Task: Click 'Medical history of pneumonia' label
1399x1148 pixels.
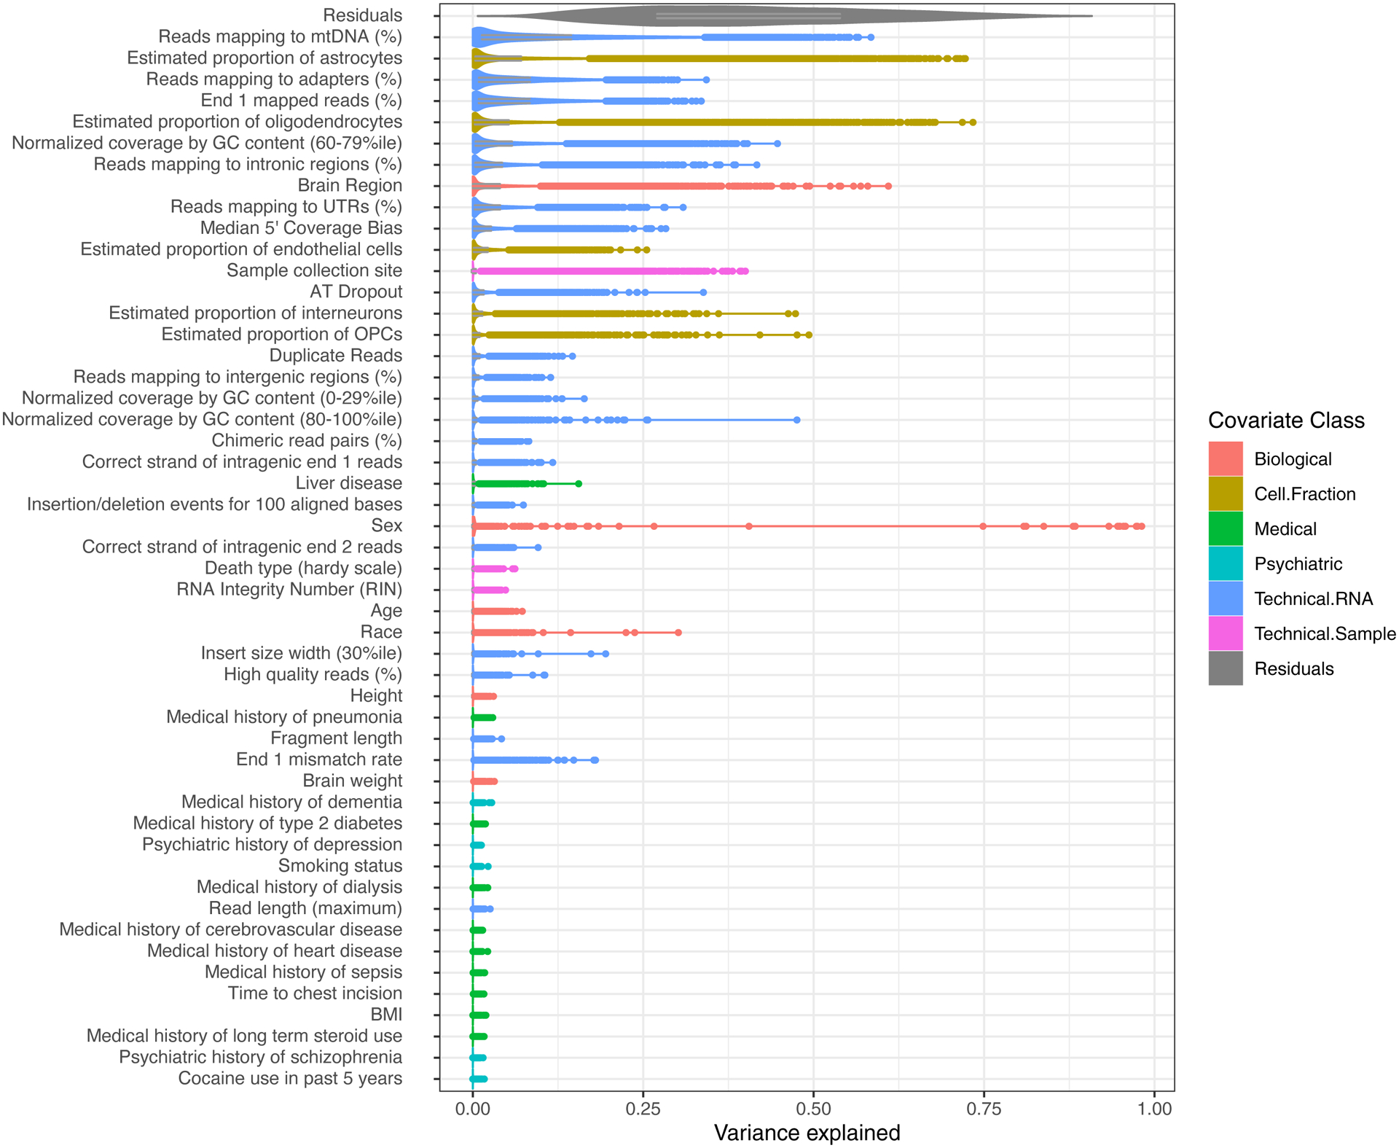Action: tap(284, 716)
